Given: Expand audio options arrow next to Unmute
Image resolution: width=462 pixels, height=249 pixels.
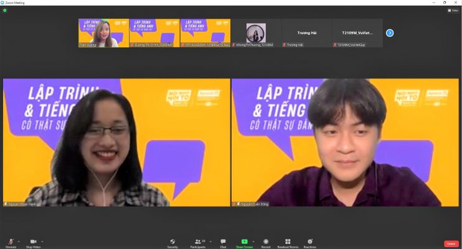Looking at the screenshot, I should point(19,242).
